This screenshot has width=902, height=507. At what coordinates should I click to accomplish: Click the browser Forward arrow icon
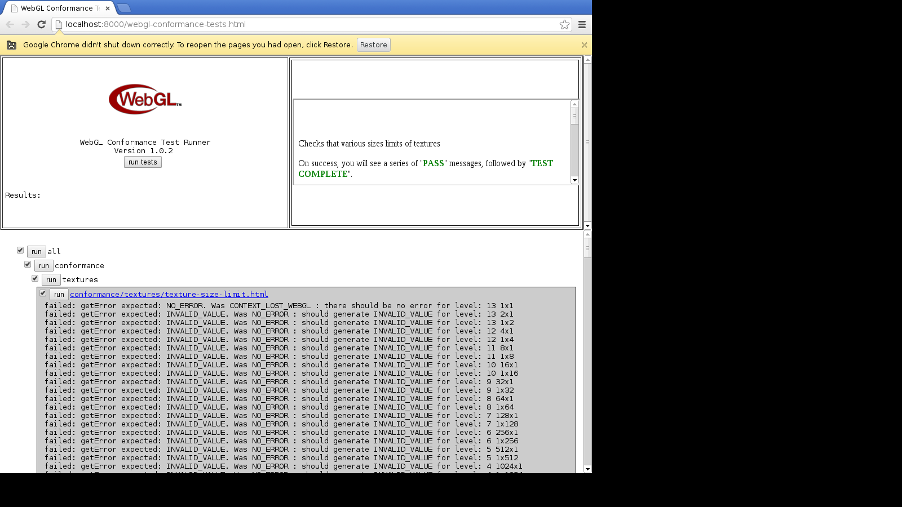[25, 24]
